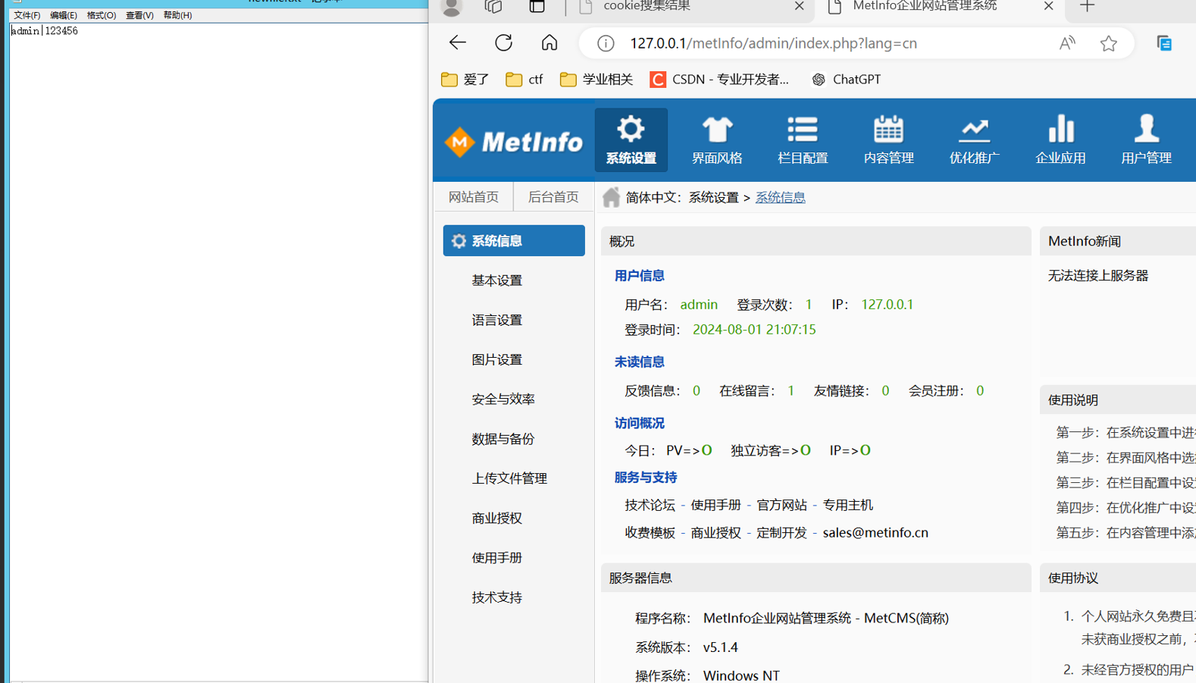The width and height of the screenshot is (1196, 683).
Task: View site info icon in address bar
Action: tap(606, 43)
